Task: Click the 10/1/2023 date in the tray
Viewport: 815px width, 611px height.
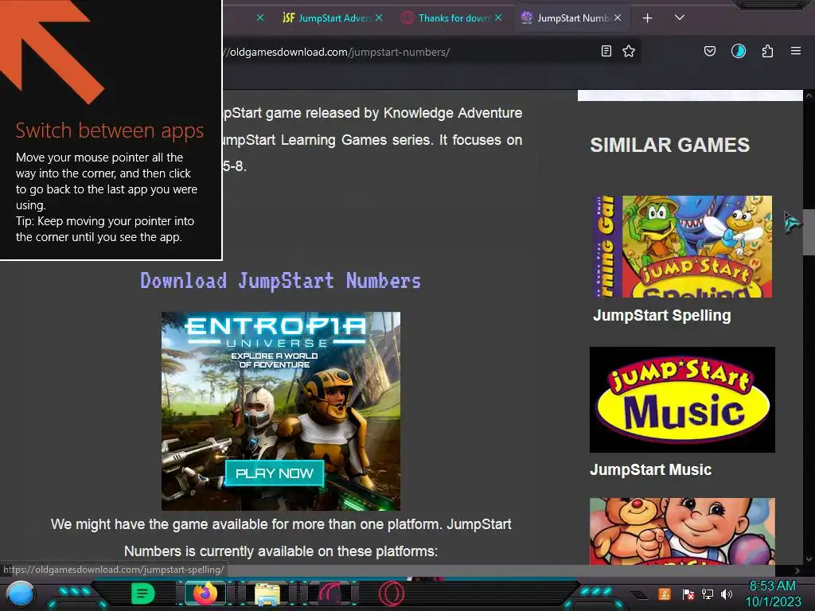Action: click(x=774, y=602)
